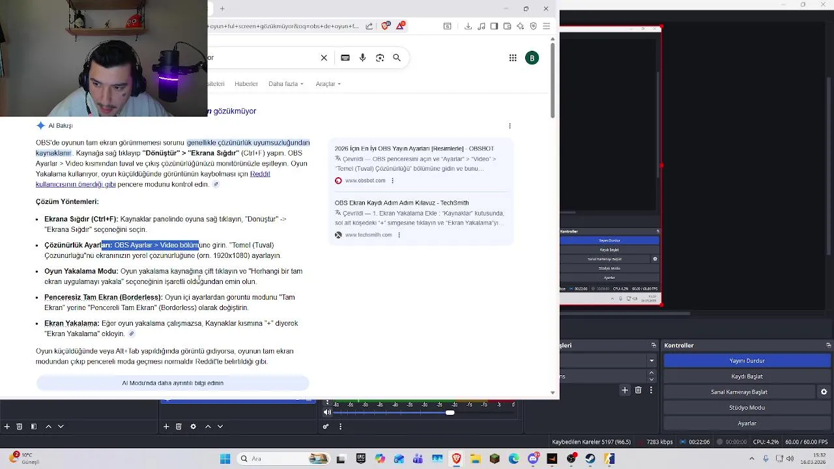Open the Windows Start menu
The width and height of the screenshot is (834, 469).
point(225,459)
